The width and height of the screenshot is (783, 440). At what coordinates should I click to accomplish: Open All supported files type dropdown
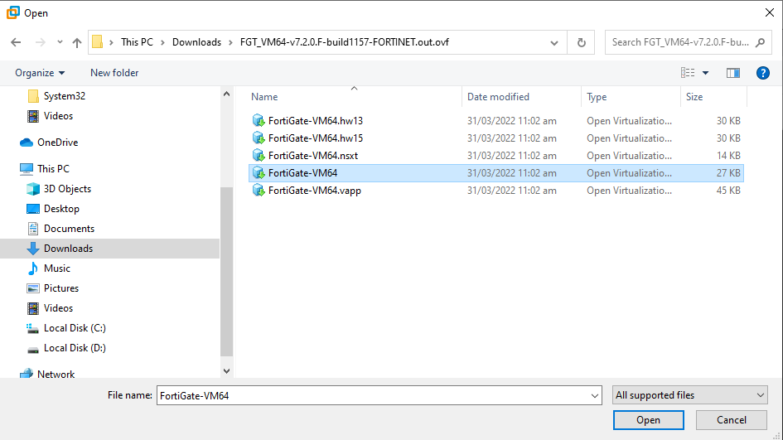click(690, 395)
